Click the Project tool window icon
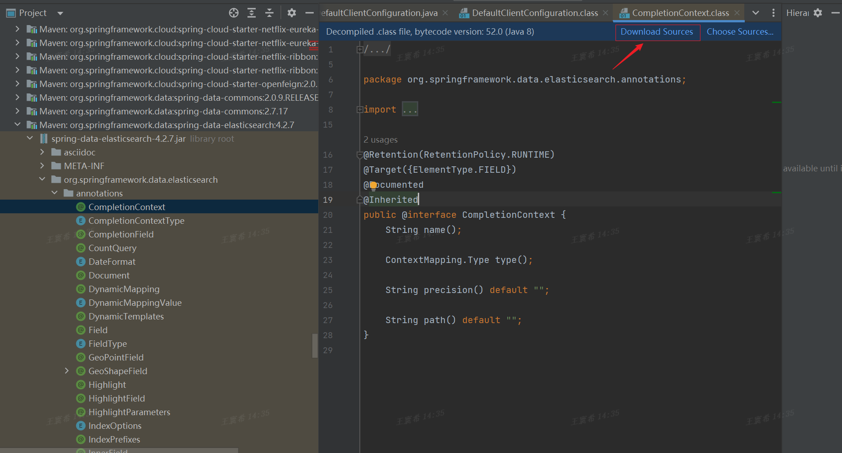 pyautogui.click(x=11, y=13)
